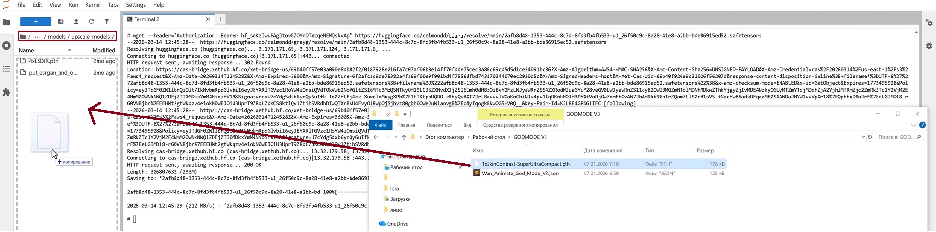
Task: Click GODMODE V3 in the address path
Action: [530, 137]
